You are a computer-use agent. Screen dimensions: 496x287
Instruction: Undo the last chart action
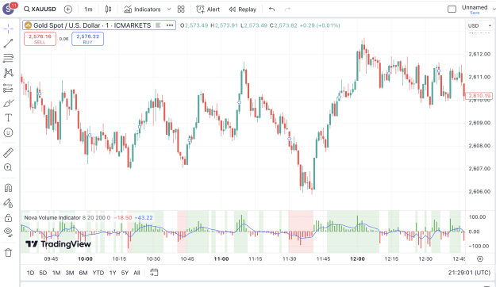(x=271, y=10)
